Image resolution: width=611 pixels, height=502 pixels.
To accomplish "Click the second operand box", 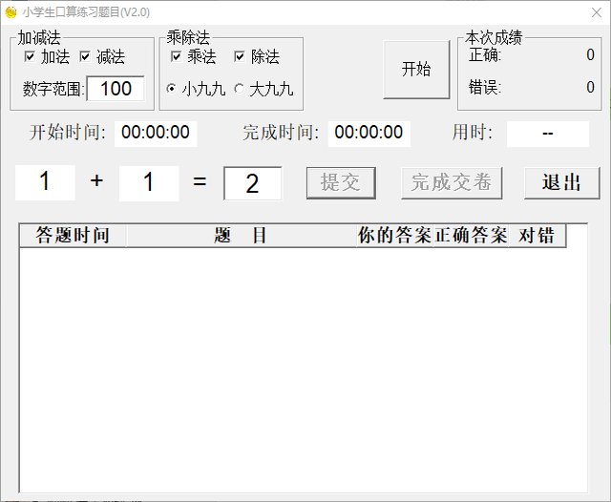I will 149,182.
